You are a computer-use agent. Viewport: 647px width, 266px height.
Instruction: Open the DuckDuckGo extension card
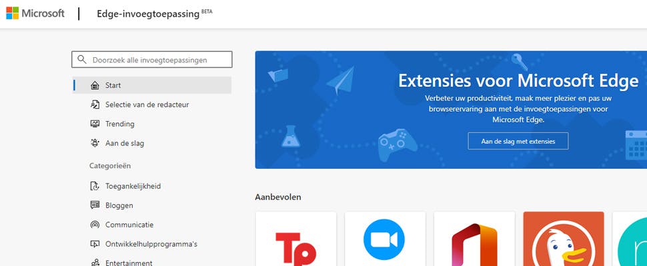click(x=564, y=239)
